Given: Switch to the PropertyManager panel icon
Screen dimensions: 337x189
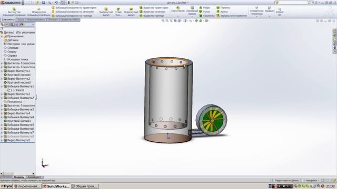Looking at the screenshot, I should 7,25.
